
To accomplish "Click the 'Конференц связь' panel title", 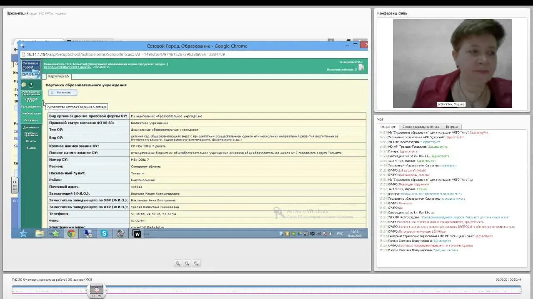I will point(392,13).
